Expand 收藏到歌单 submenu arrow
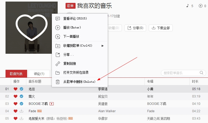The height and width of the screenshot is (123, 208). pos(102,46)
